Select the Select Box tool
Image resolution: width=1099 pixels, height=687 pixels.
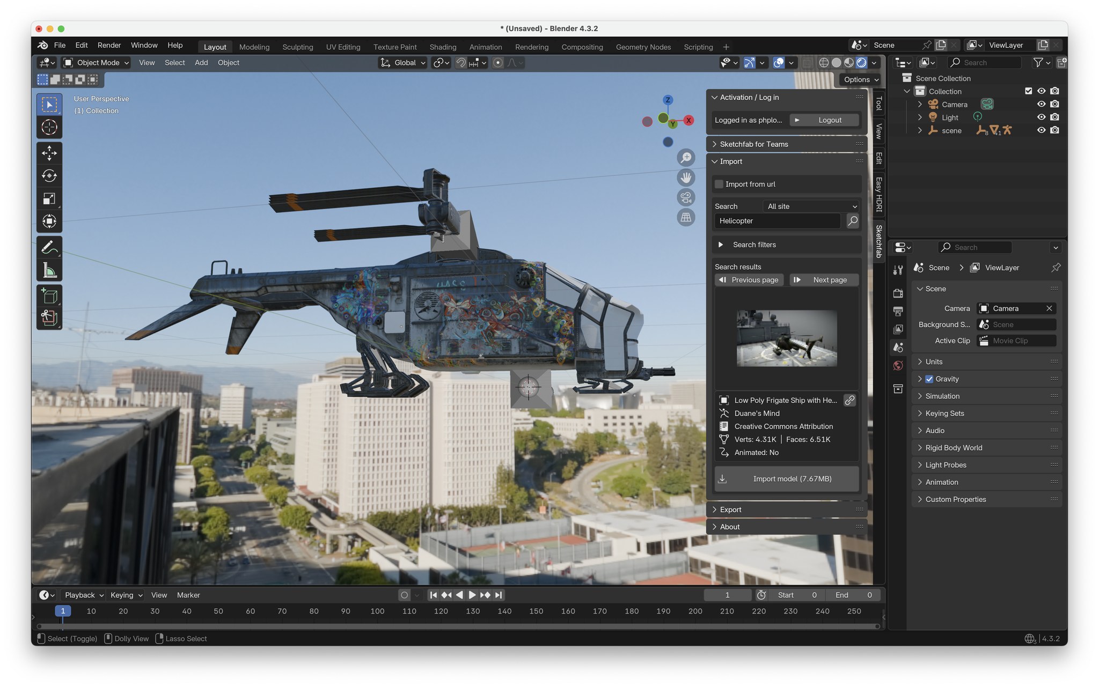[x=49, y=105]
